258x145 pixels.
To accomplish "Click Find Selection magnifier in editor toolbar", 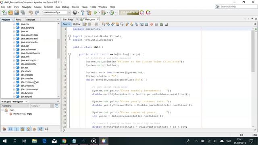I will tap(103, 24).
